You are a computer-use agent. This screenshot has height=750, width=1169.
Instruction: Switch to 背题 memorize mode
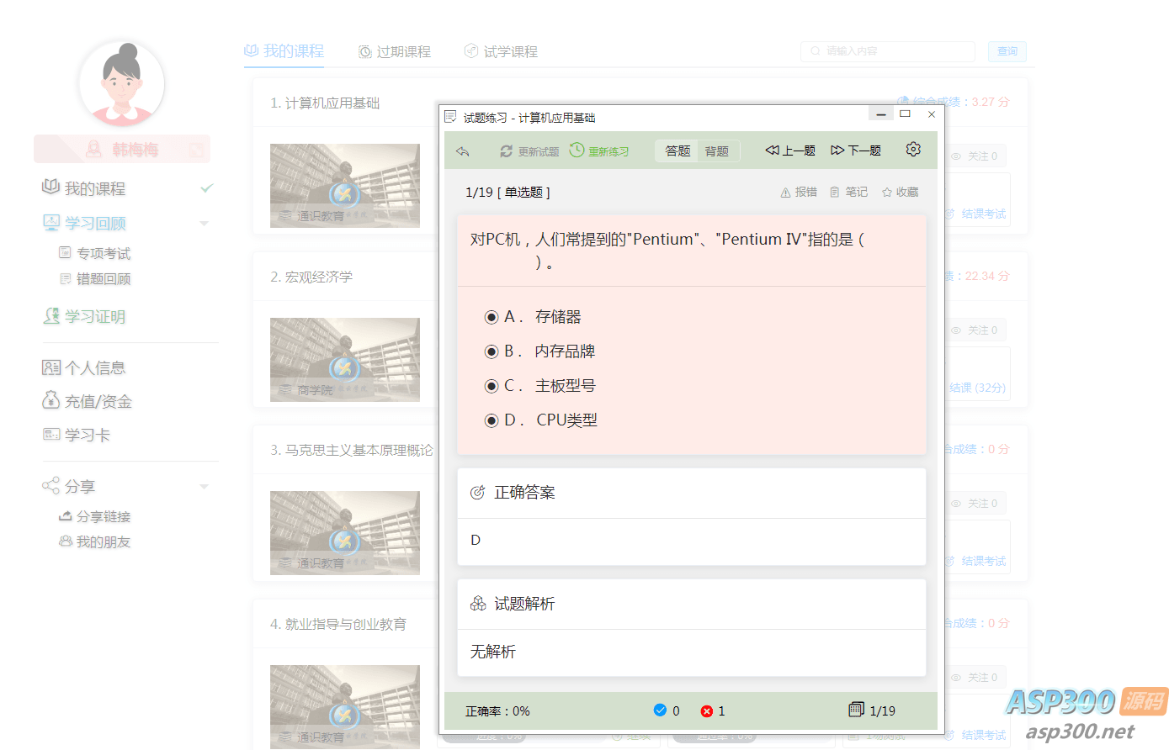pos(717,151)
